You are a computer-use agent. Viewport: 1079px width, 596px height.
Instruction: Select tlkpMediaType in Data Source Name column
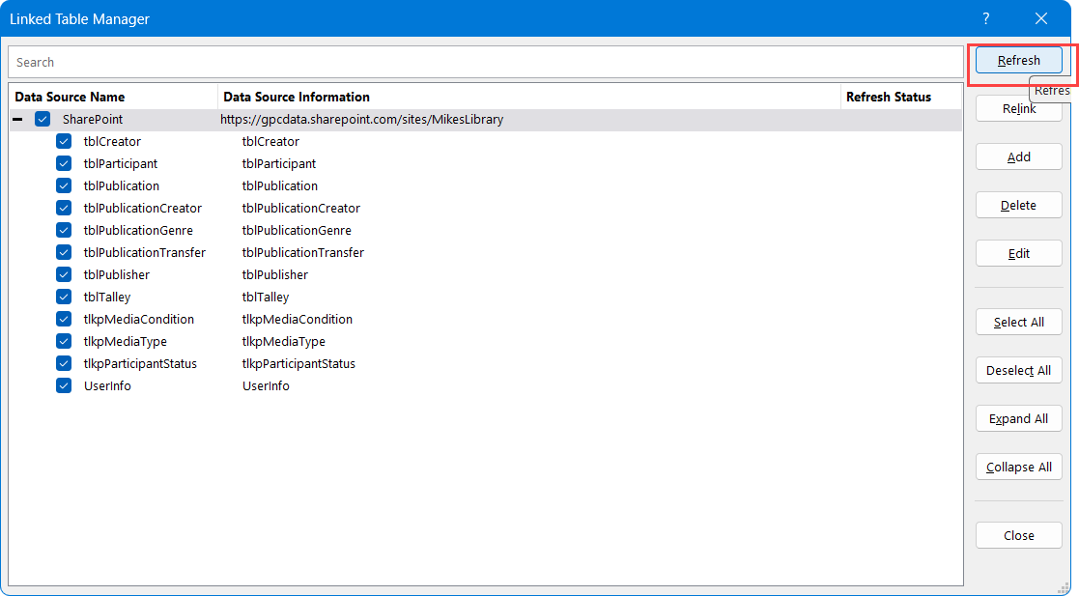(126, 341)
